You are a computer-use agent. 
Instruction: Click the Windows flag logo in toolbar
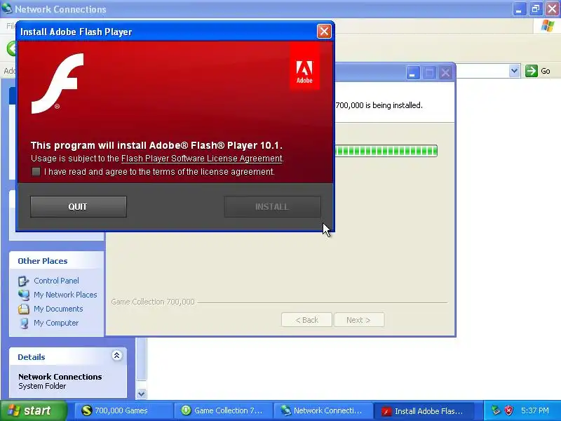click(x=548, y=26)
